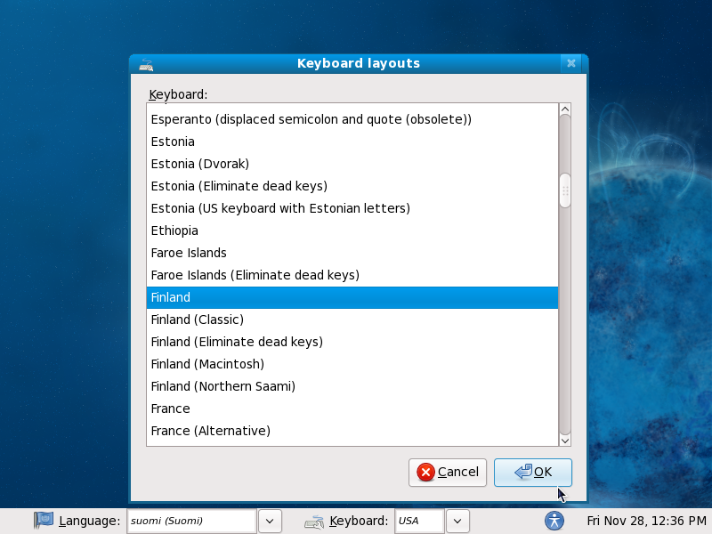Click the accessibility icon in bottom panel
The height and width of the screenshot is (534, 712).
pos(554,521)
